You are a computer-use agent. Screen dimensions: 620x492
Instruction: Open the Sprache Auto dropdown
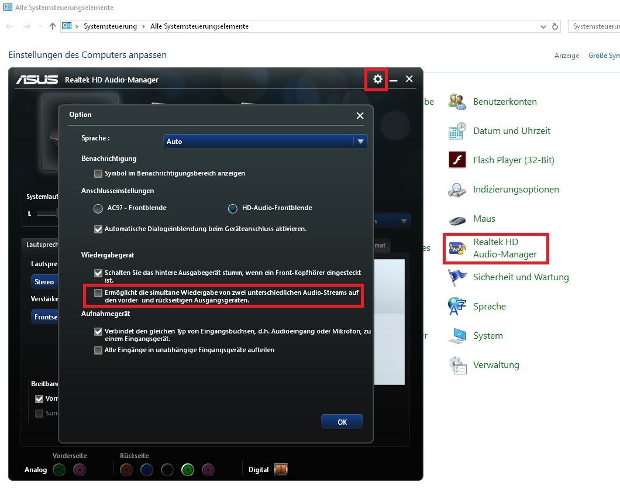tap(265, 141)
